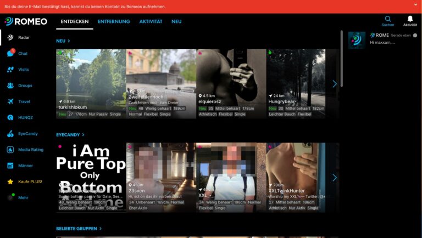422x238 pixels.
Task: Open XXLTwinkHunter profile card
Action: (x=296, y=178)
